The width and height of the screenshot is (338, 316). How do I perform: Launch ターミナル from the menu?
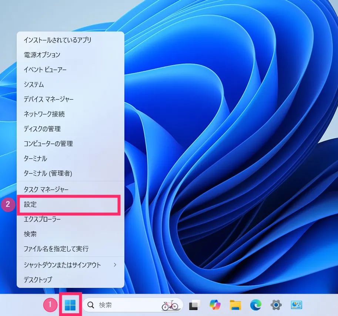(x=70, y=158)
